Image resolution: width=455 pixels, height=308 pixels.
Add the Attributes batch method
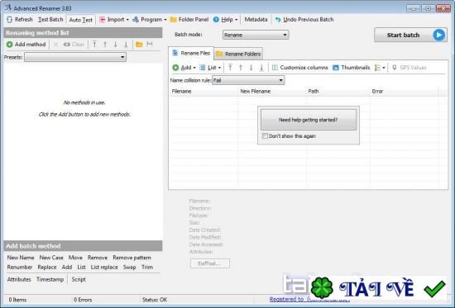(x=19, y=280)
